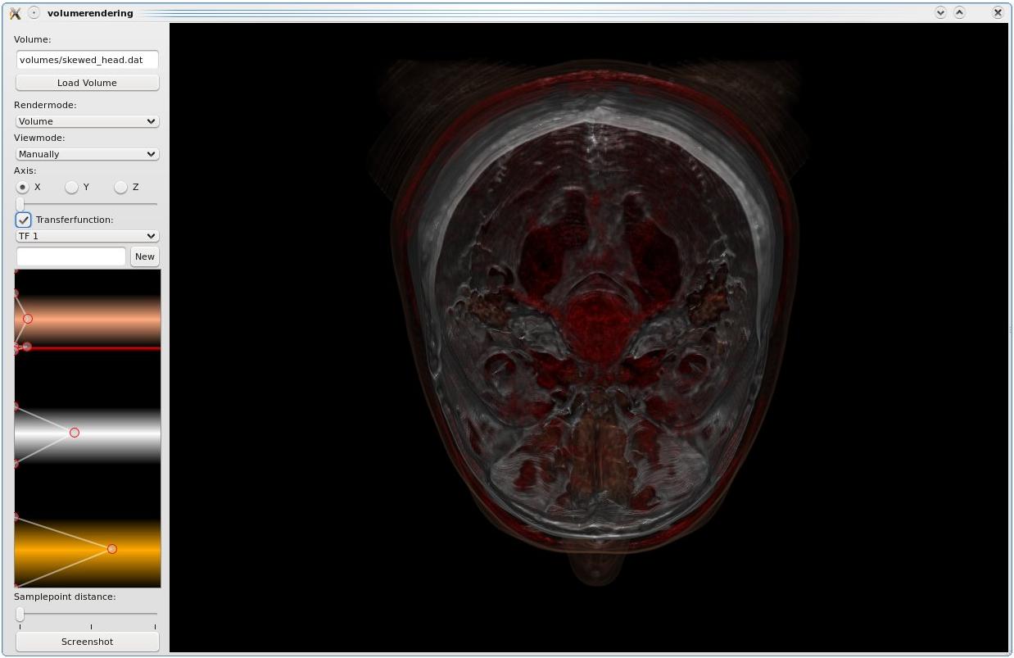The width and height of the screenshot is (1014, 658).
Task: Select the white band's peak control point
Action: point(74,433)
